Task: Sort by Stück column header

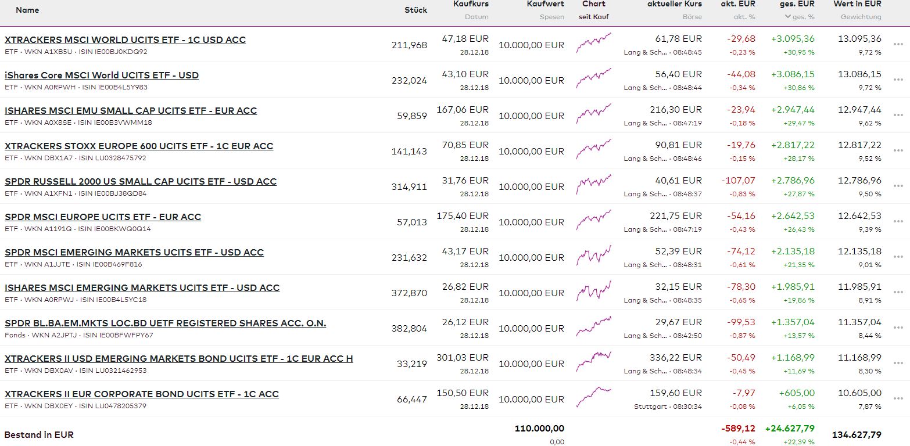Action: tap(415, 10)
